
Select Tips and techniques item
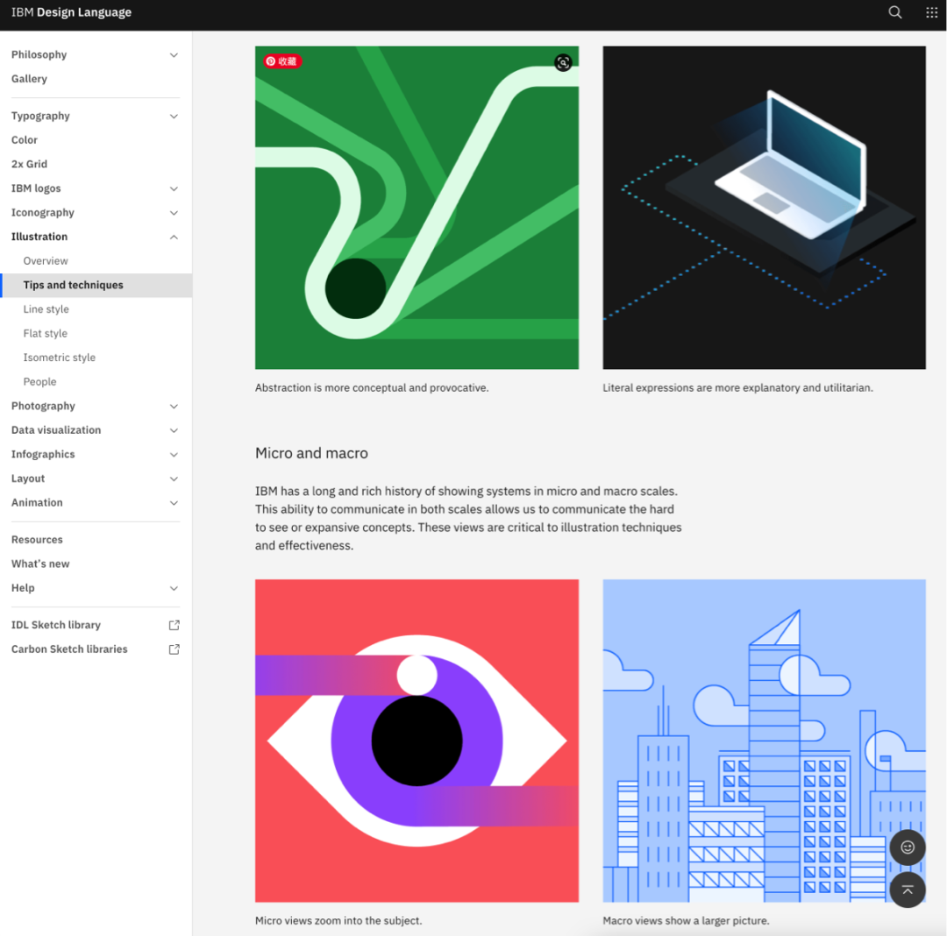click(x=96, y=285)
